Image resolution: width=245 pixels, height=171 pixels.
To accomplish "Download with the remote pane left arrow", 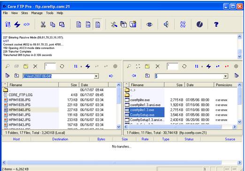I will 134,76.
